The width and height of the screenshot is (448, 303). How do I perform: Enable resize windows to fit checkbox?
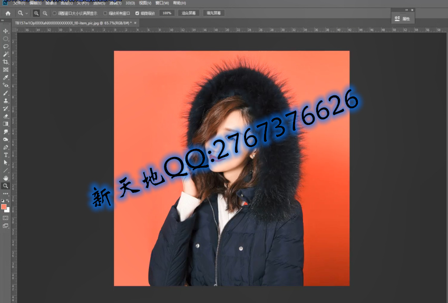(x=54, y=13)
